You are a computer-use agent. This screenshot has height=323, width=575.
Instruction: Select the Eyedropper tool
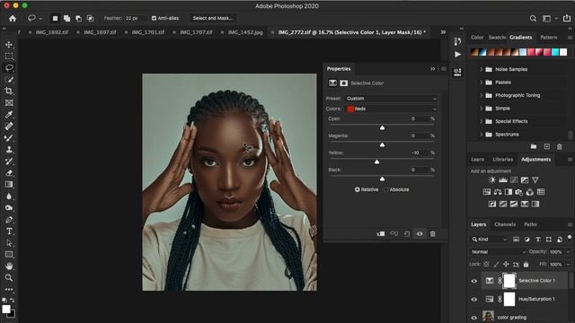9,115
